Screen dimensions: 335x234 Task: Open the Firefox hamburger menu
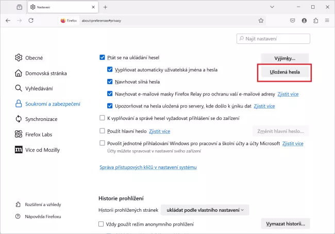click(327, 21)
